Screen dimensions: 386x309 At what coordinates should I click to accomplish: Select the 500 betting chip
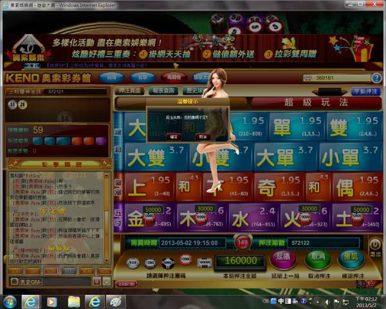(133, 263)
